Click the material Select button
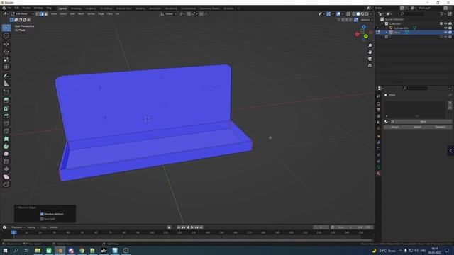The width and height of the screenshot is (454, 255). pyautogui.click(x=418, y=127)
